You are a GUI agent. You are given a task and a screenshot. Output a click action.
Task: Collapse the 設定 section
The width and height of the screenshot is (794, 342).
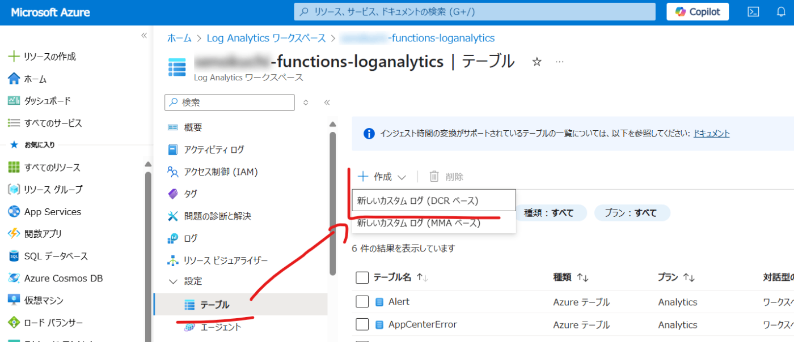point(173,281)
